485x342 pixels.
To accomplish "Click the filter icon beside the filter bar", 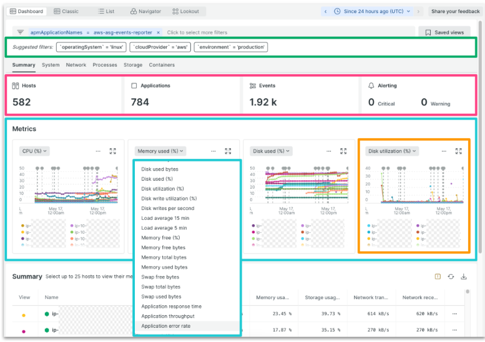I will tap(21, 32).
